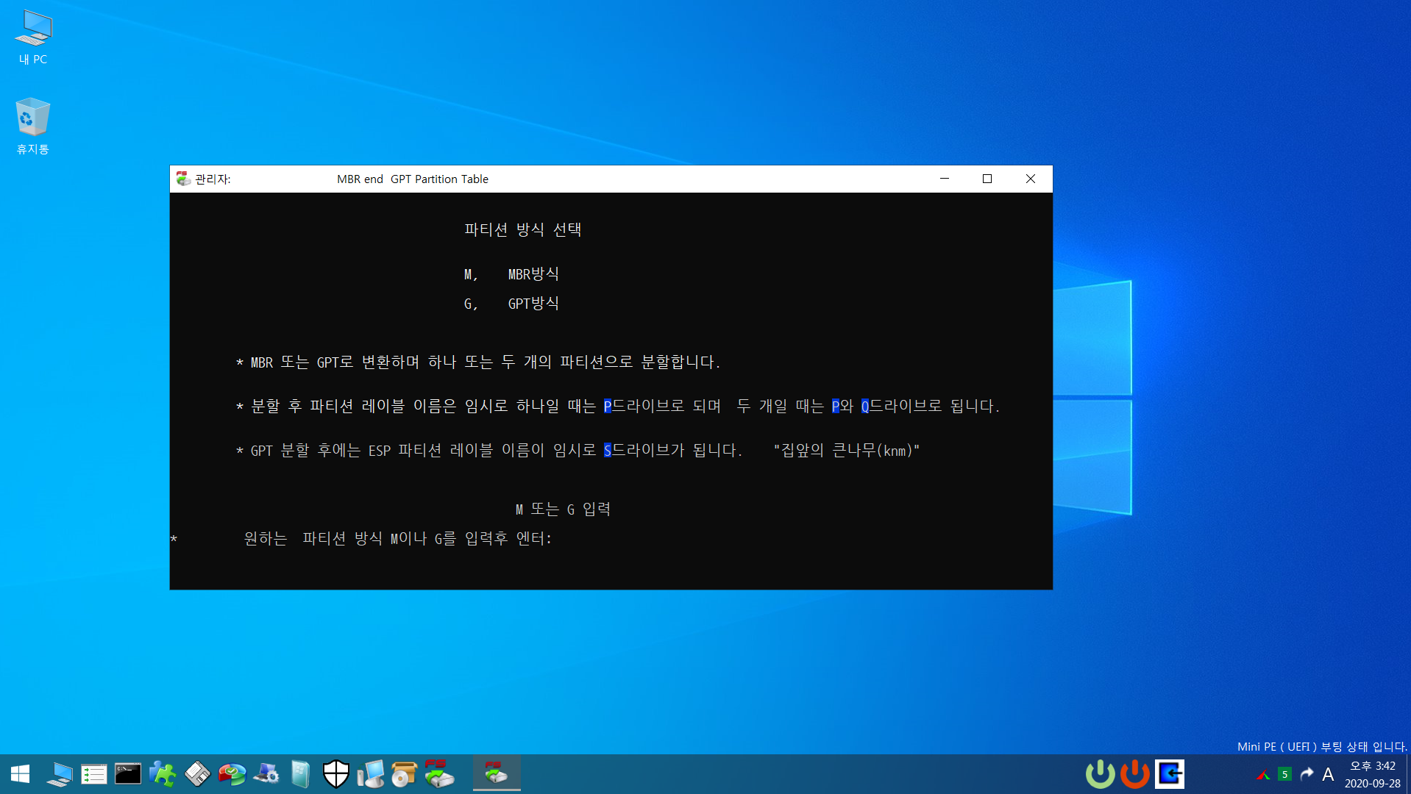Click the '파티션 방식 선택' heading

click(x=523, y=229)
